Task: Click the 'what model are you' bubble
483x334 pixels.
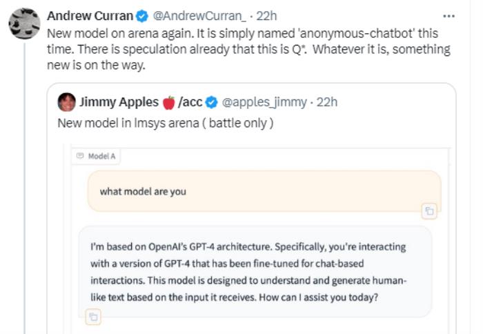Action: coord(264,191)
